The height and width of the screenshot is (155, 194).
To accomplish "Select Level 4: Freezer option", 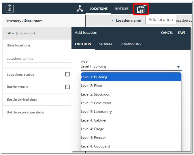I will point(131,138).
